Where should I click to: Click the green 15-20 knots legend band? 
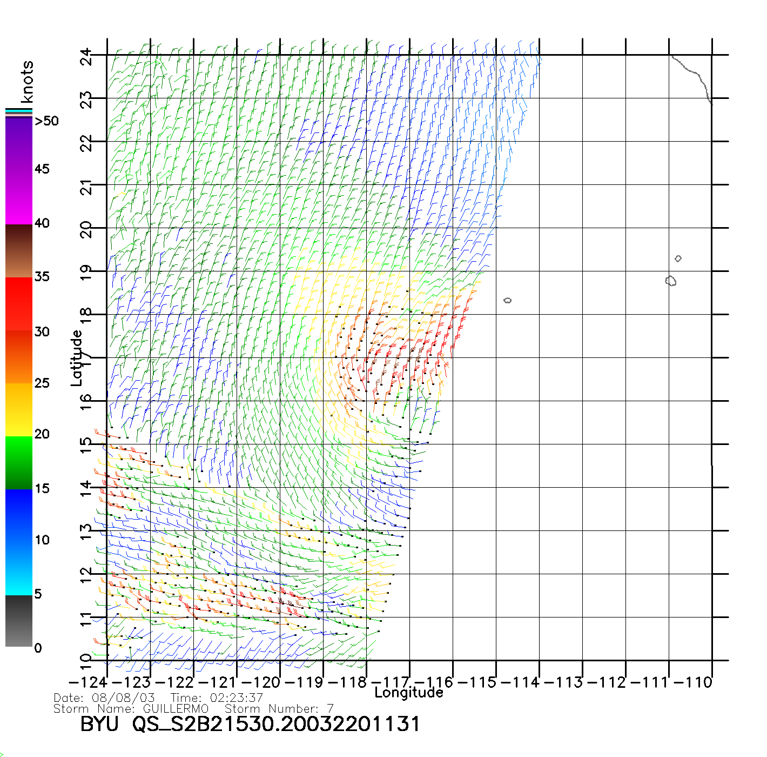coord(18,462)
